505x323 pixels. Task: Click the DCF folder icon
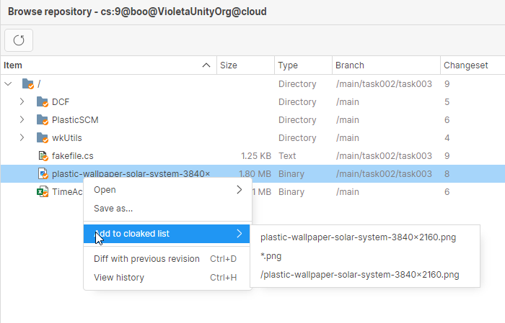click(x=43, y=102)
